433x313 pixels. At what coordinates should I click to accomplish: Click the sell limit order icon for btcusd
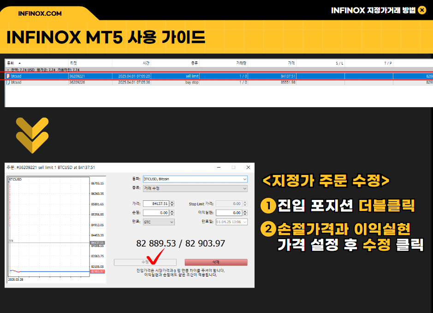tap(8, 76)
